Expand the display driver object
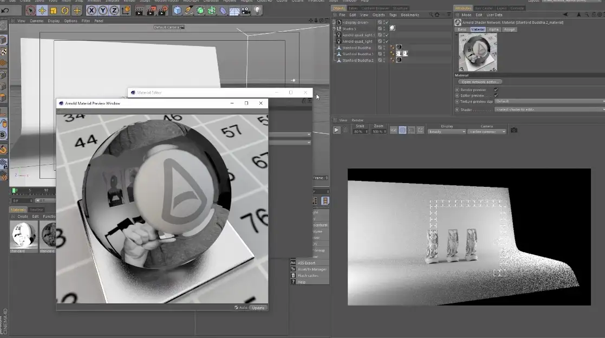Image resolution: width=605 pixels, height=338 pixels. 334,22
